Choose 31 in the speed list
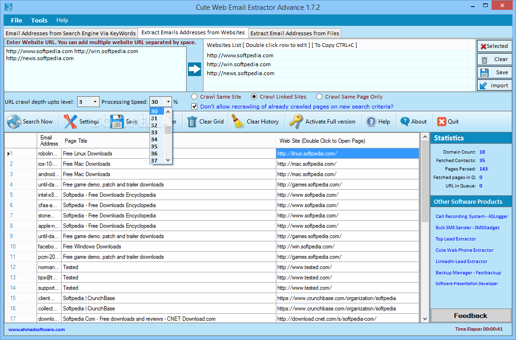516x340 pixels. (x=156, y=118)
